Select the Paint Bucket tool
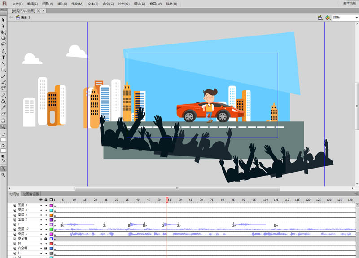 4,102
